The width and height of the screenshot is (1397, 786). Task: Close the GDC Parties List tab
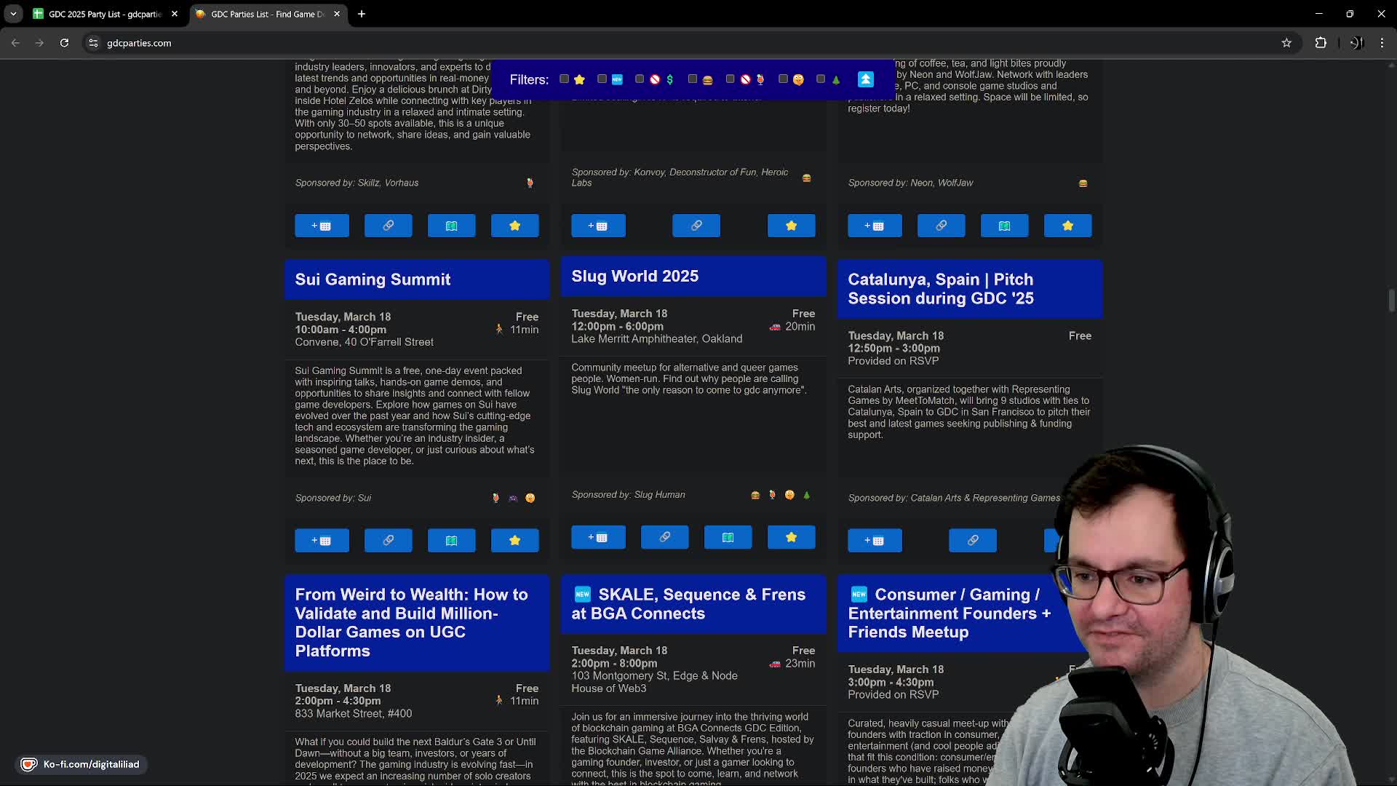337,14
